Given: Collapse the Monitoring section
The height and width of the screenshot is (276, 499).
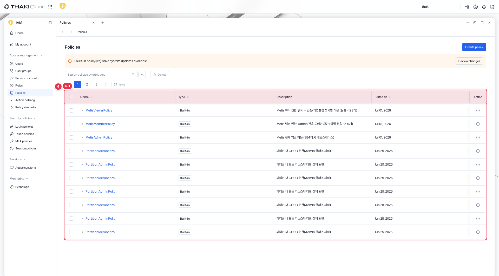Looking at the screenshot, I should tap(19, 179).
